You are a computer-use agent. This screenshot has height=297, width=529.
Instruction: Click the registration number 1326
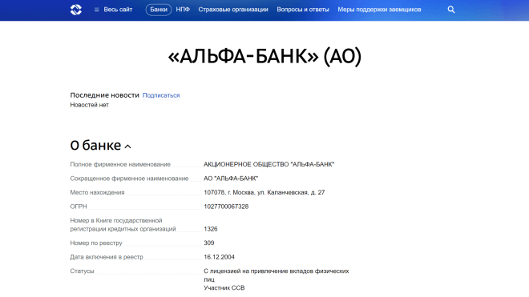coord(211,229)
